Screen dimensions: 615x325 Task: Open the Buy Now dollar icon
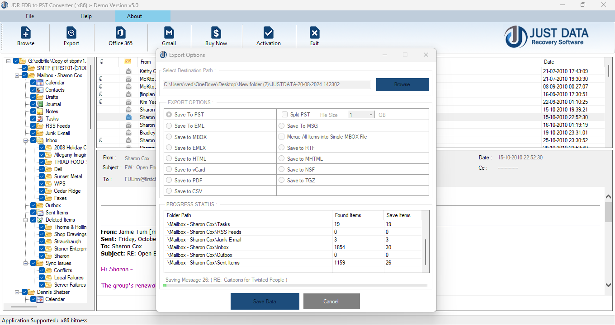216,33
